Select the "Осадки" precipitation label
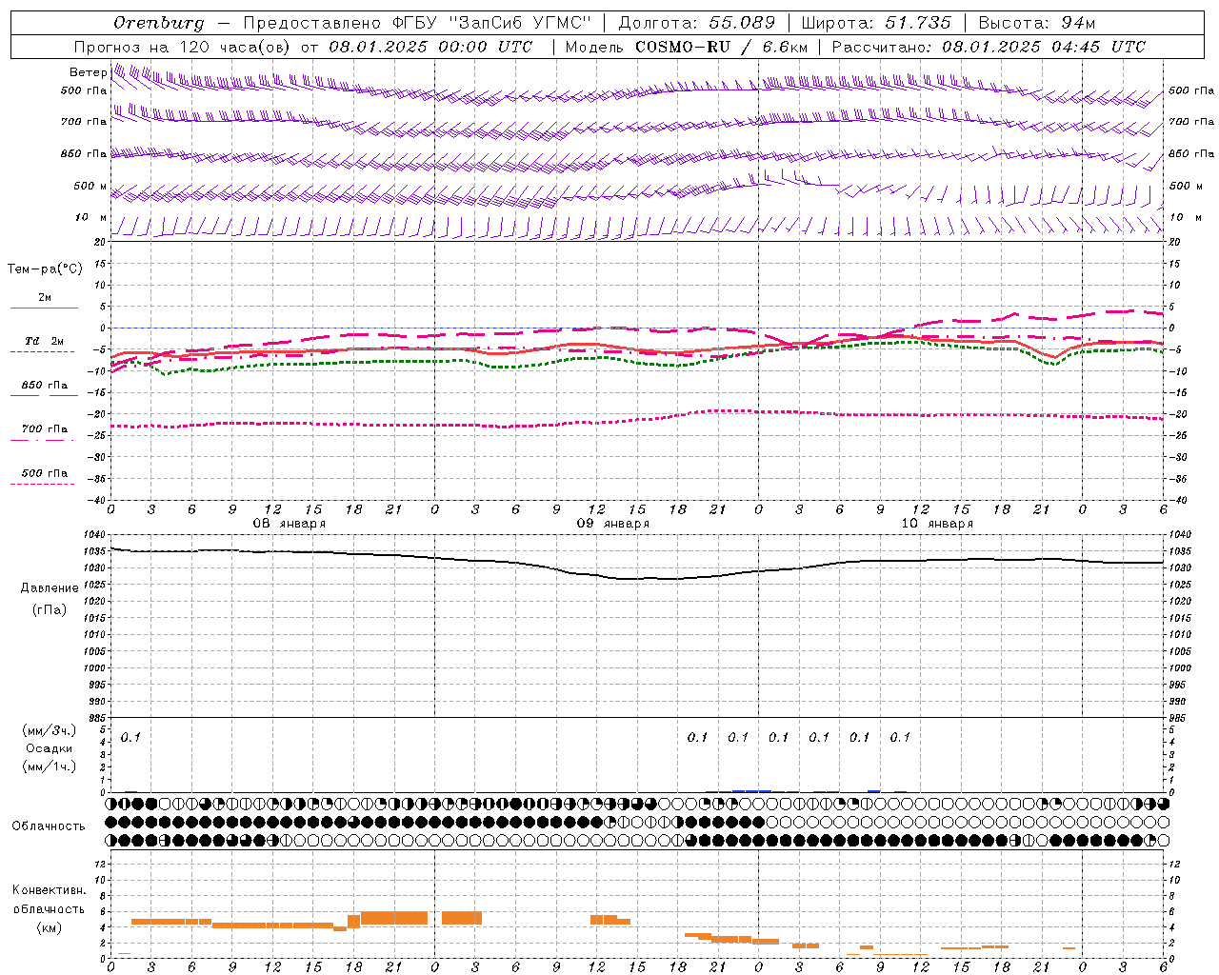This screenshot has width=1219, height=975. pos(50,748)
